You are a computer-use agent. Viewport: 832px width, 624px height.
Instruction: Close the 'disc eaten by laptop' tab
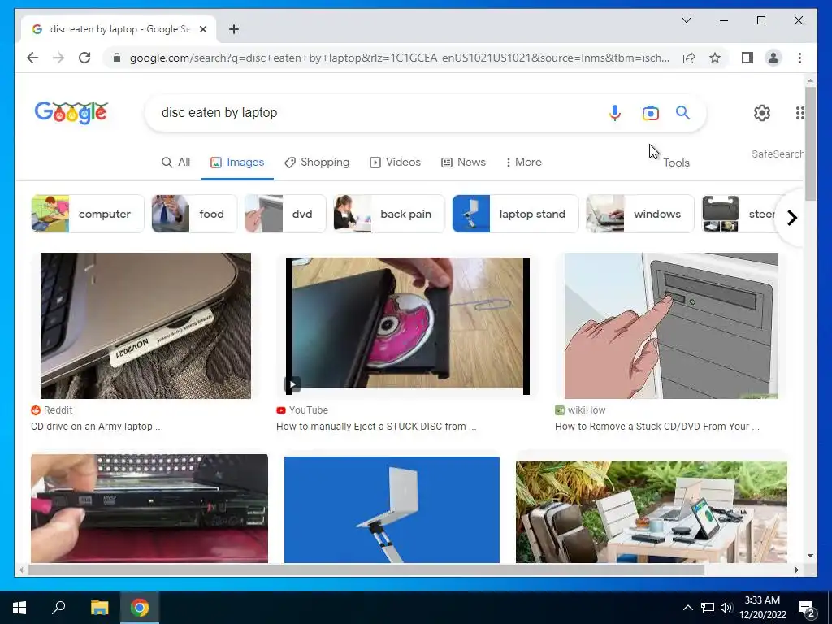(202, 29)
